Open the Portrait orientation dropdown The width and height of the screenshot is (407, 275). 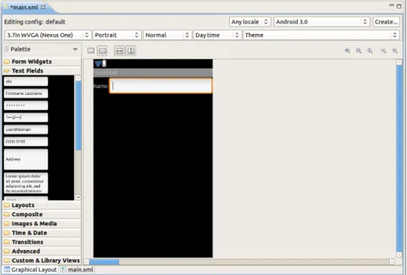click(x=117, y=35)
